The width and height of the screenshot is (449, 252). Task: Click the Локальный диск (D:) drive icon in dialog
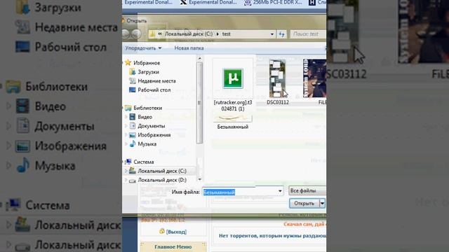click(133, 181)
